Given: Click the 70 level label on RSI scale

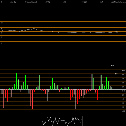Looking at the screenshot, I should pyautogui.click(x=2, y=29).
